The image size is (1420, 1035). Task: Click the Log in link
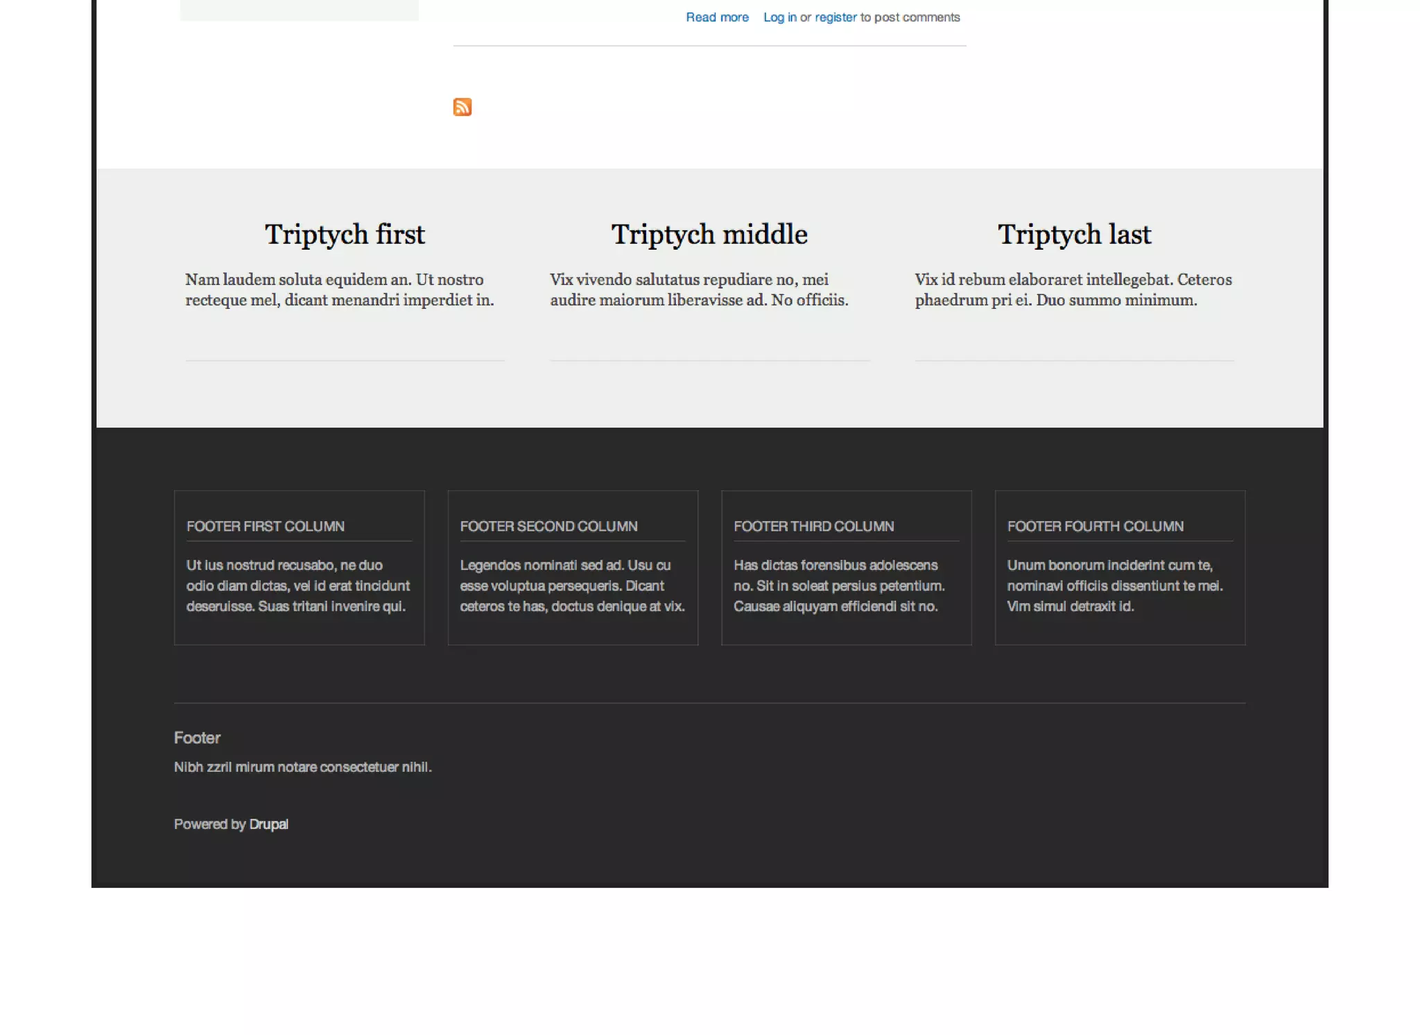click(779, 17)
